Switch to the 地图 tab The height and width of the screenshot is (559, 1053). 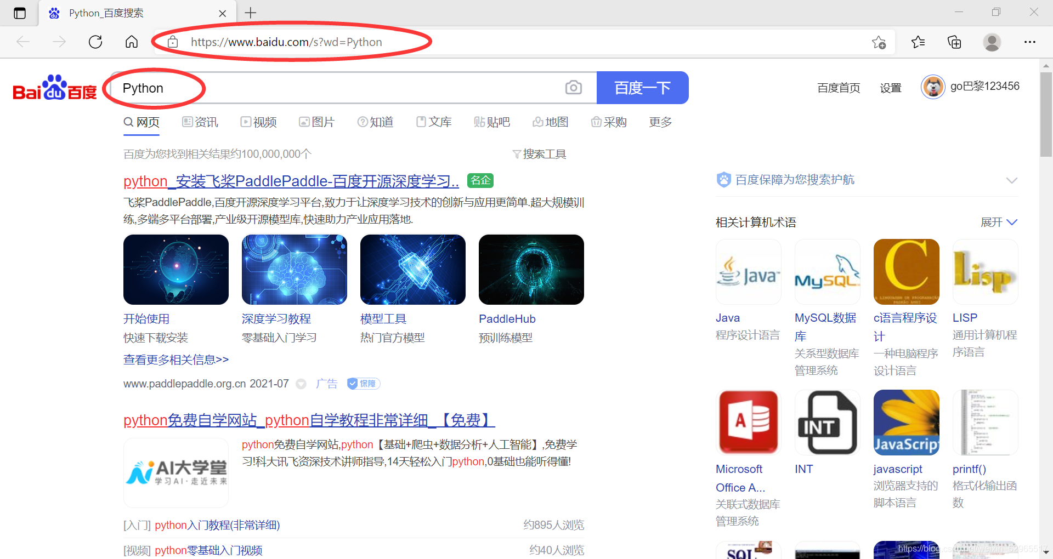(x=551, y=122)
